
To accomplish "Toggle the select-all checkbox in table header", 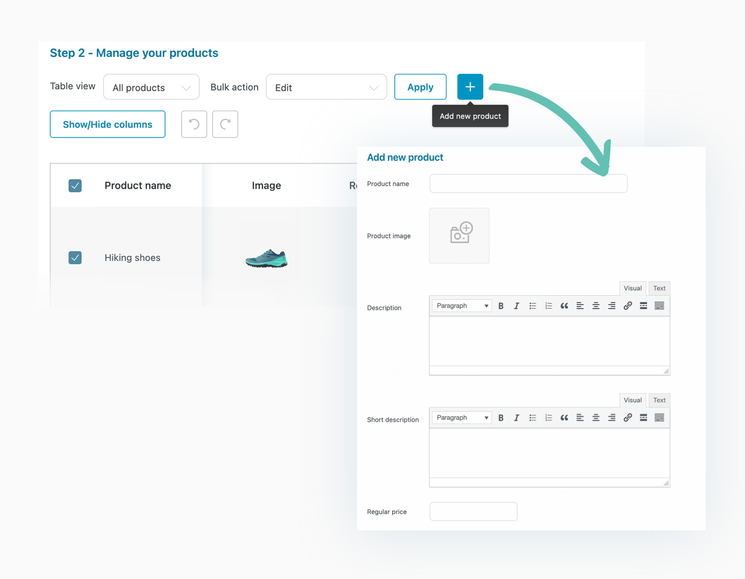I will click(x=75, y=186).
